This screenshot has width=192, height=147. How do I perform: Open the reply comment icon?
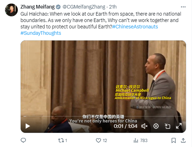pyautogui.click(x=23, y=140)
